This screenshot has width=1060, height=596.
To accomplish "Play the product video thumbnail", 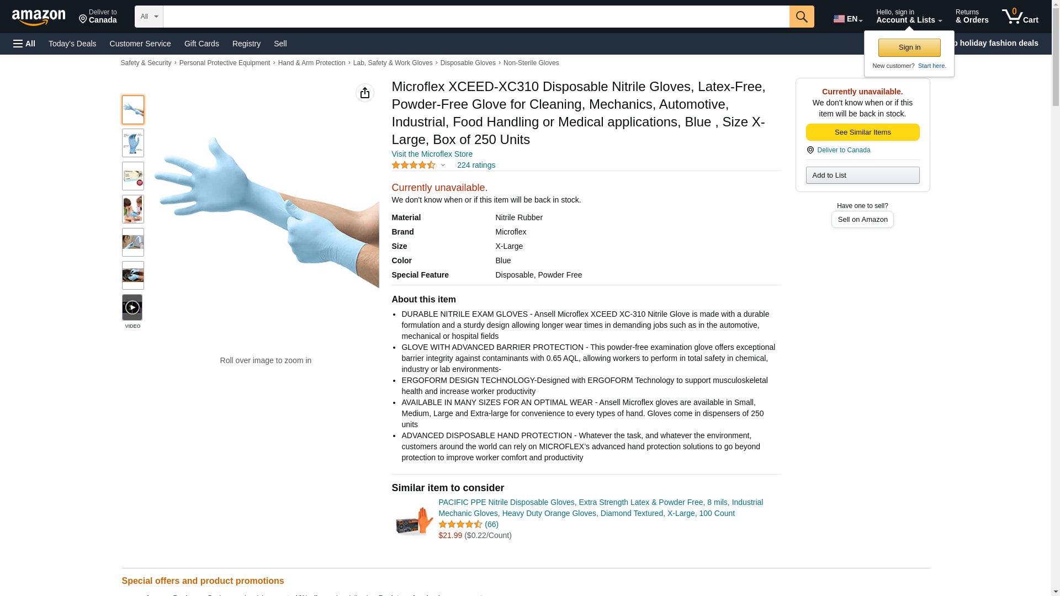I will pos(132,307).
